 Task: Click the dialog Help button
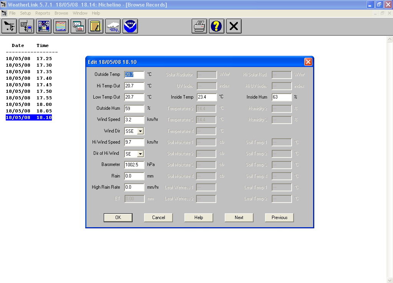199,218
